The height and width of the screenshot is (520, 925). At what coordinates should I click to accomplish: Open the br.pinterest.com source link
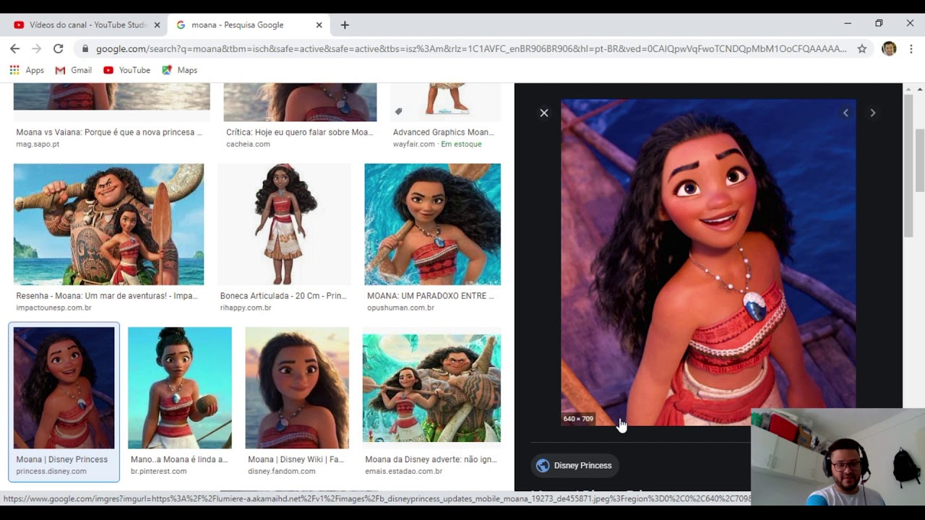(x=158, y=472)
